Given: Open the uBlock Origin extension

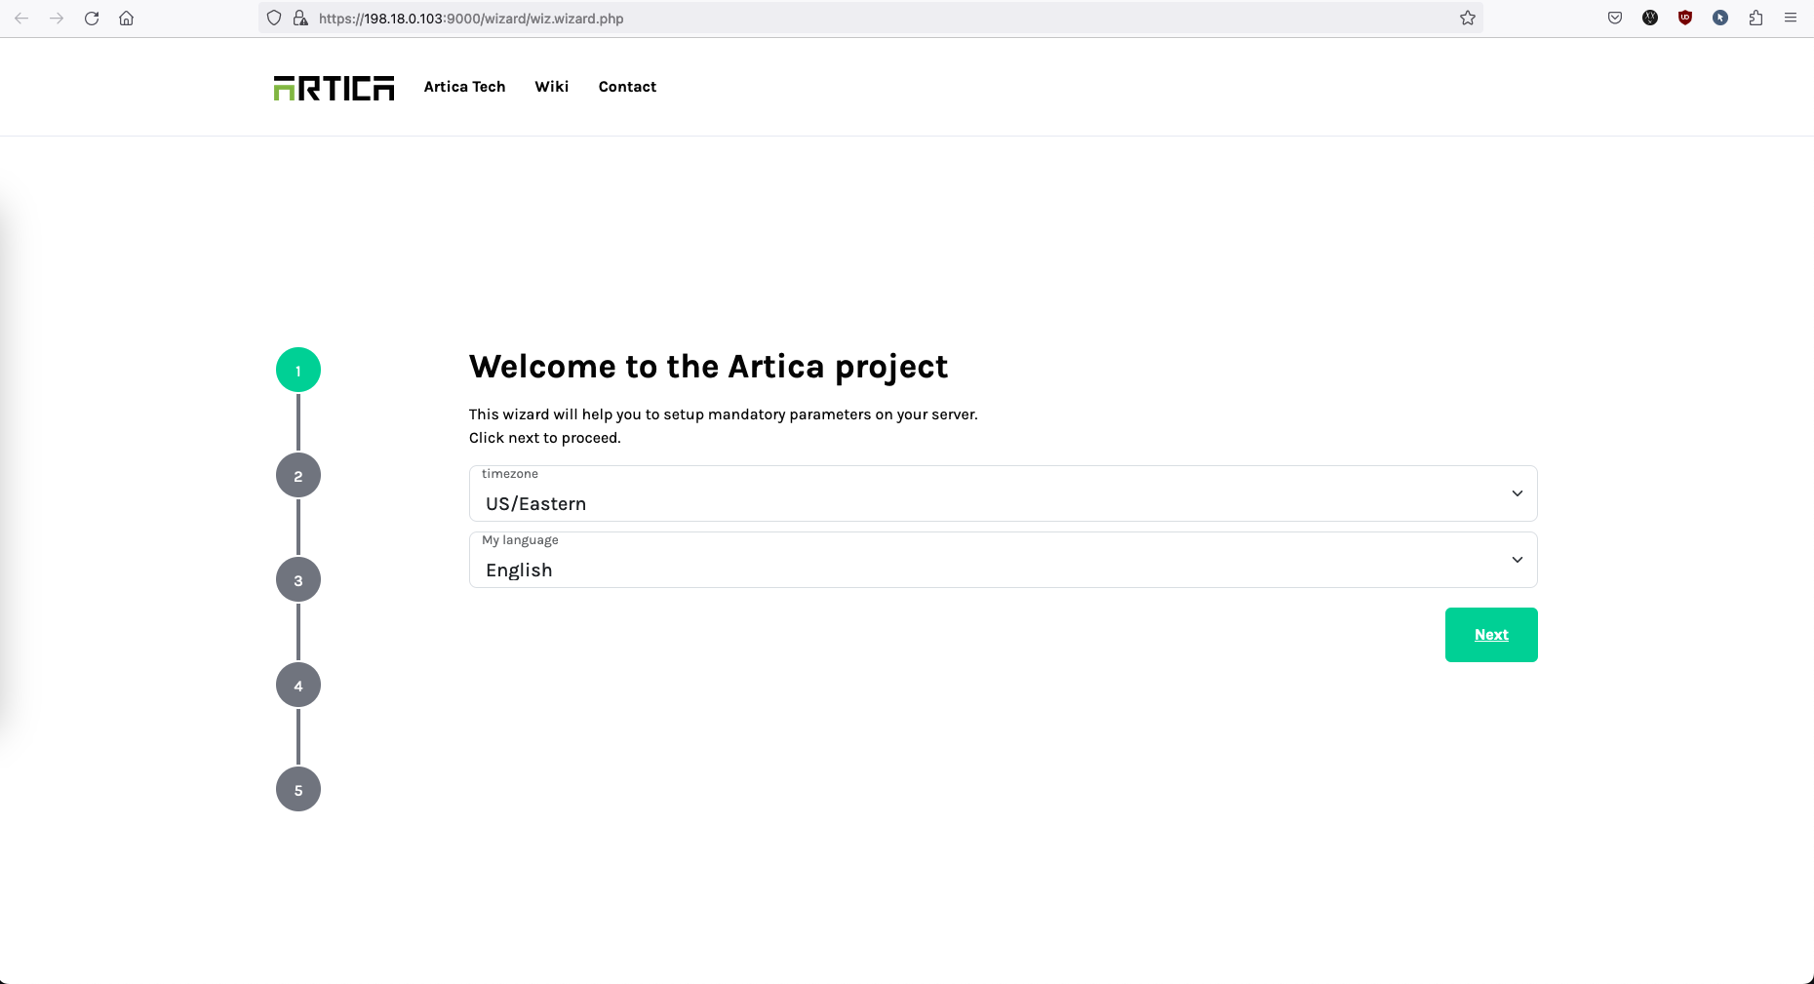Looking at the screenshot, I should point(1684,18).
